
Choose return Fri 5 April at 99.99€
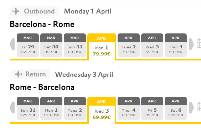pos(152,108)
